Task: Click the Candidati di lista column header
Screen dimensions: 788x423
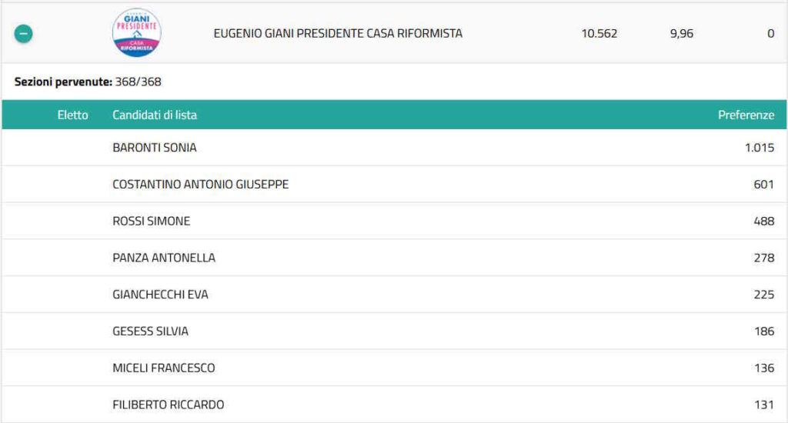Action: pyautogui.click(x=155, y=115)
